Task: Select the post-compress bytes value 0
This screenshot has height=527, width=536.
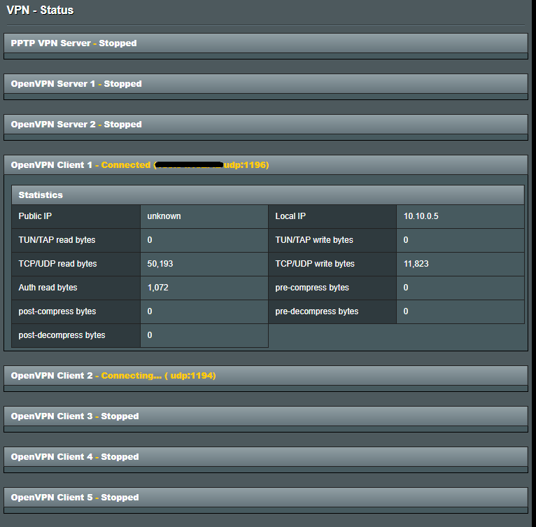Action: click(x=150, y=311)
